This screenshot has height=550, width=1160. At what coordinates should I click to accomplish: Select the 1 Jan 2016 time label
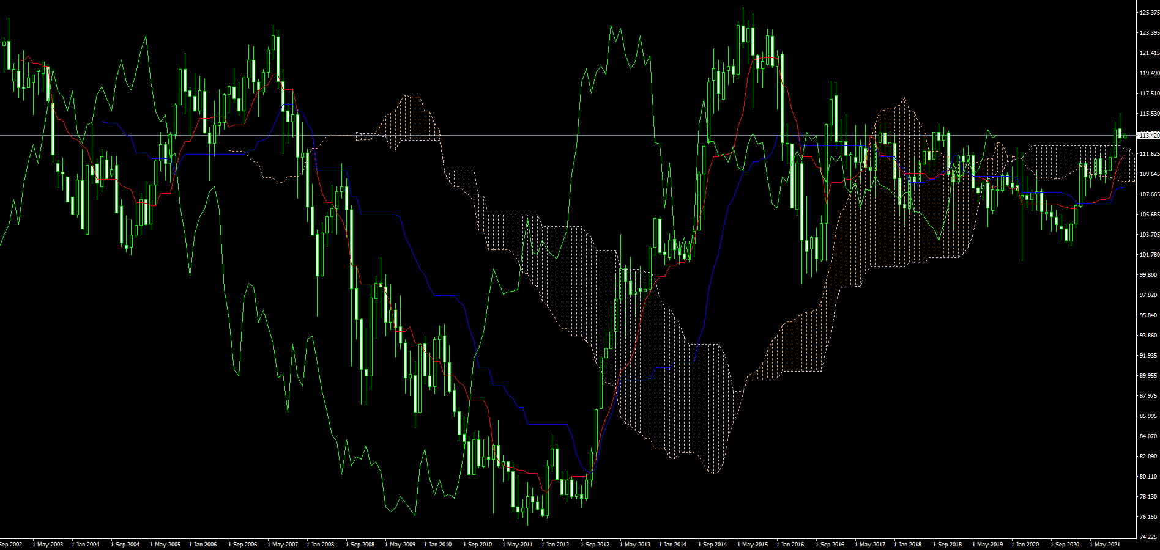click(790, 544)
